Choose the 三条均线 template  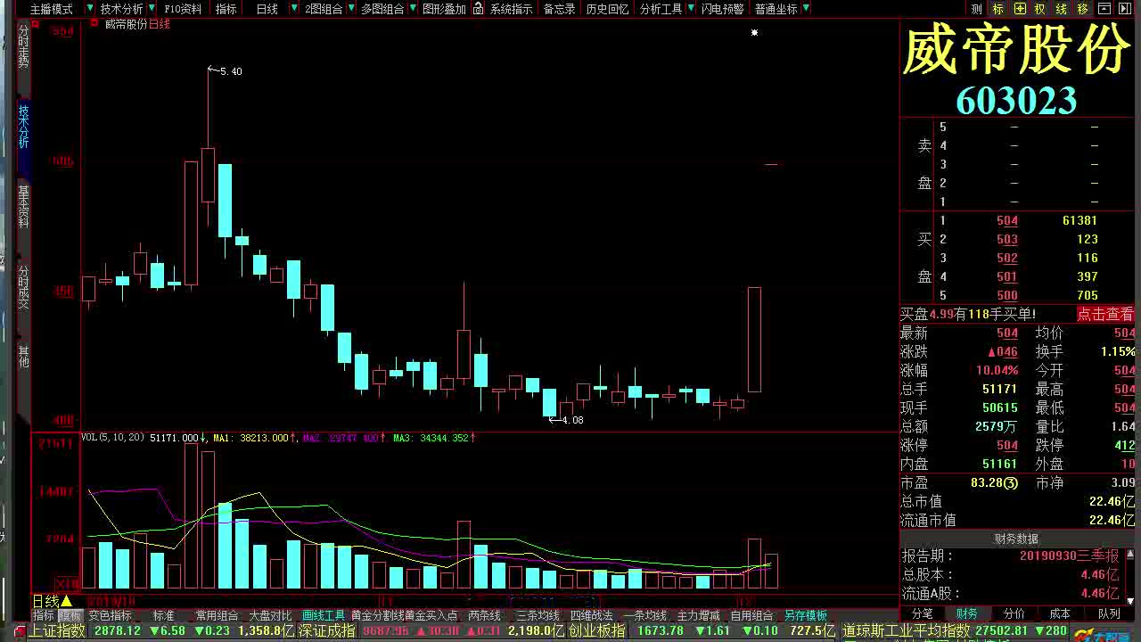tap(538, 615)
